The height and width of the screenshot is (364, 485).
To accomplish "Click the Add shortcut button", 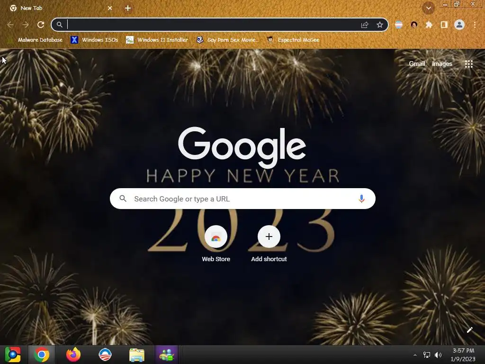I will click(x=269, y=244).
